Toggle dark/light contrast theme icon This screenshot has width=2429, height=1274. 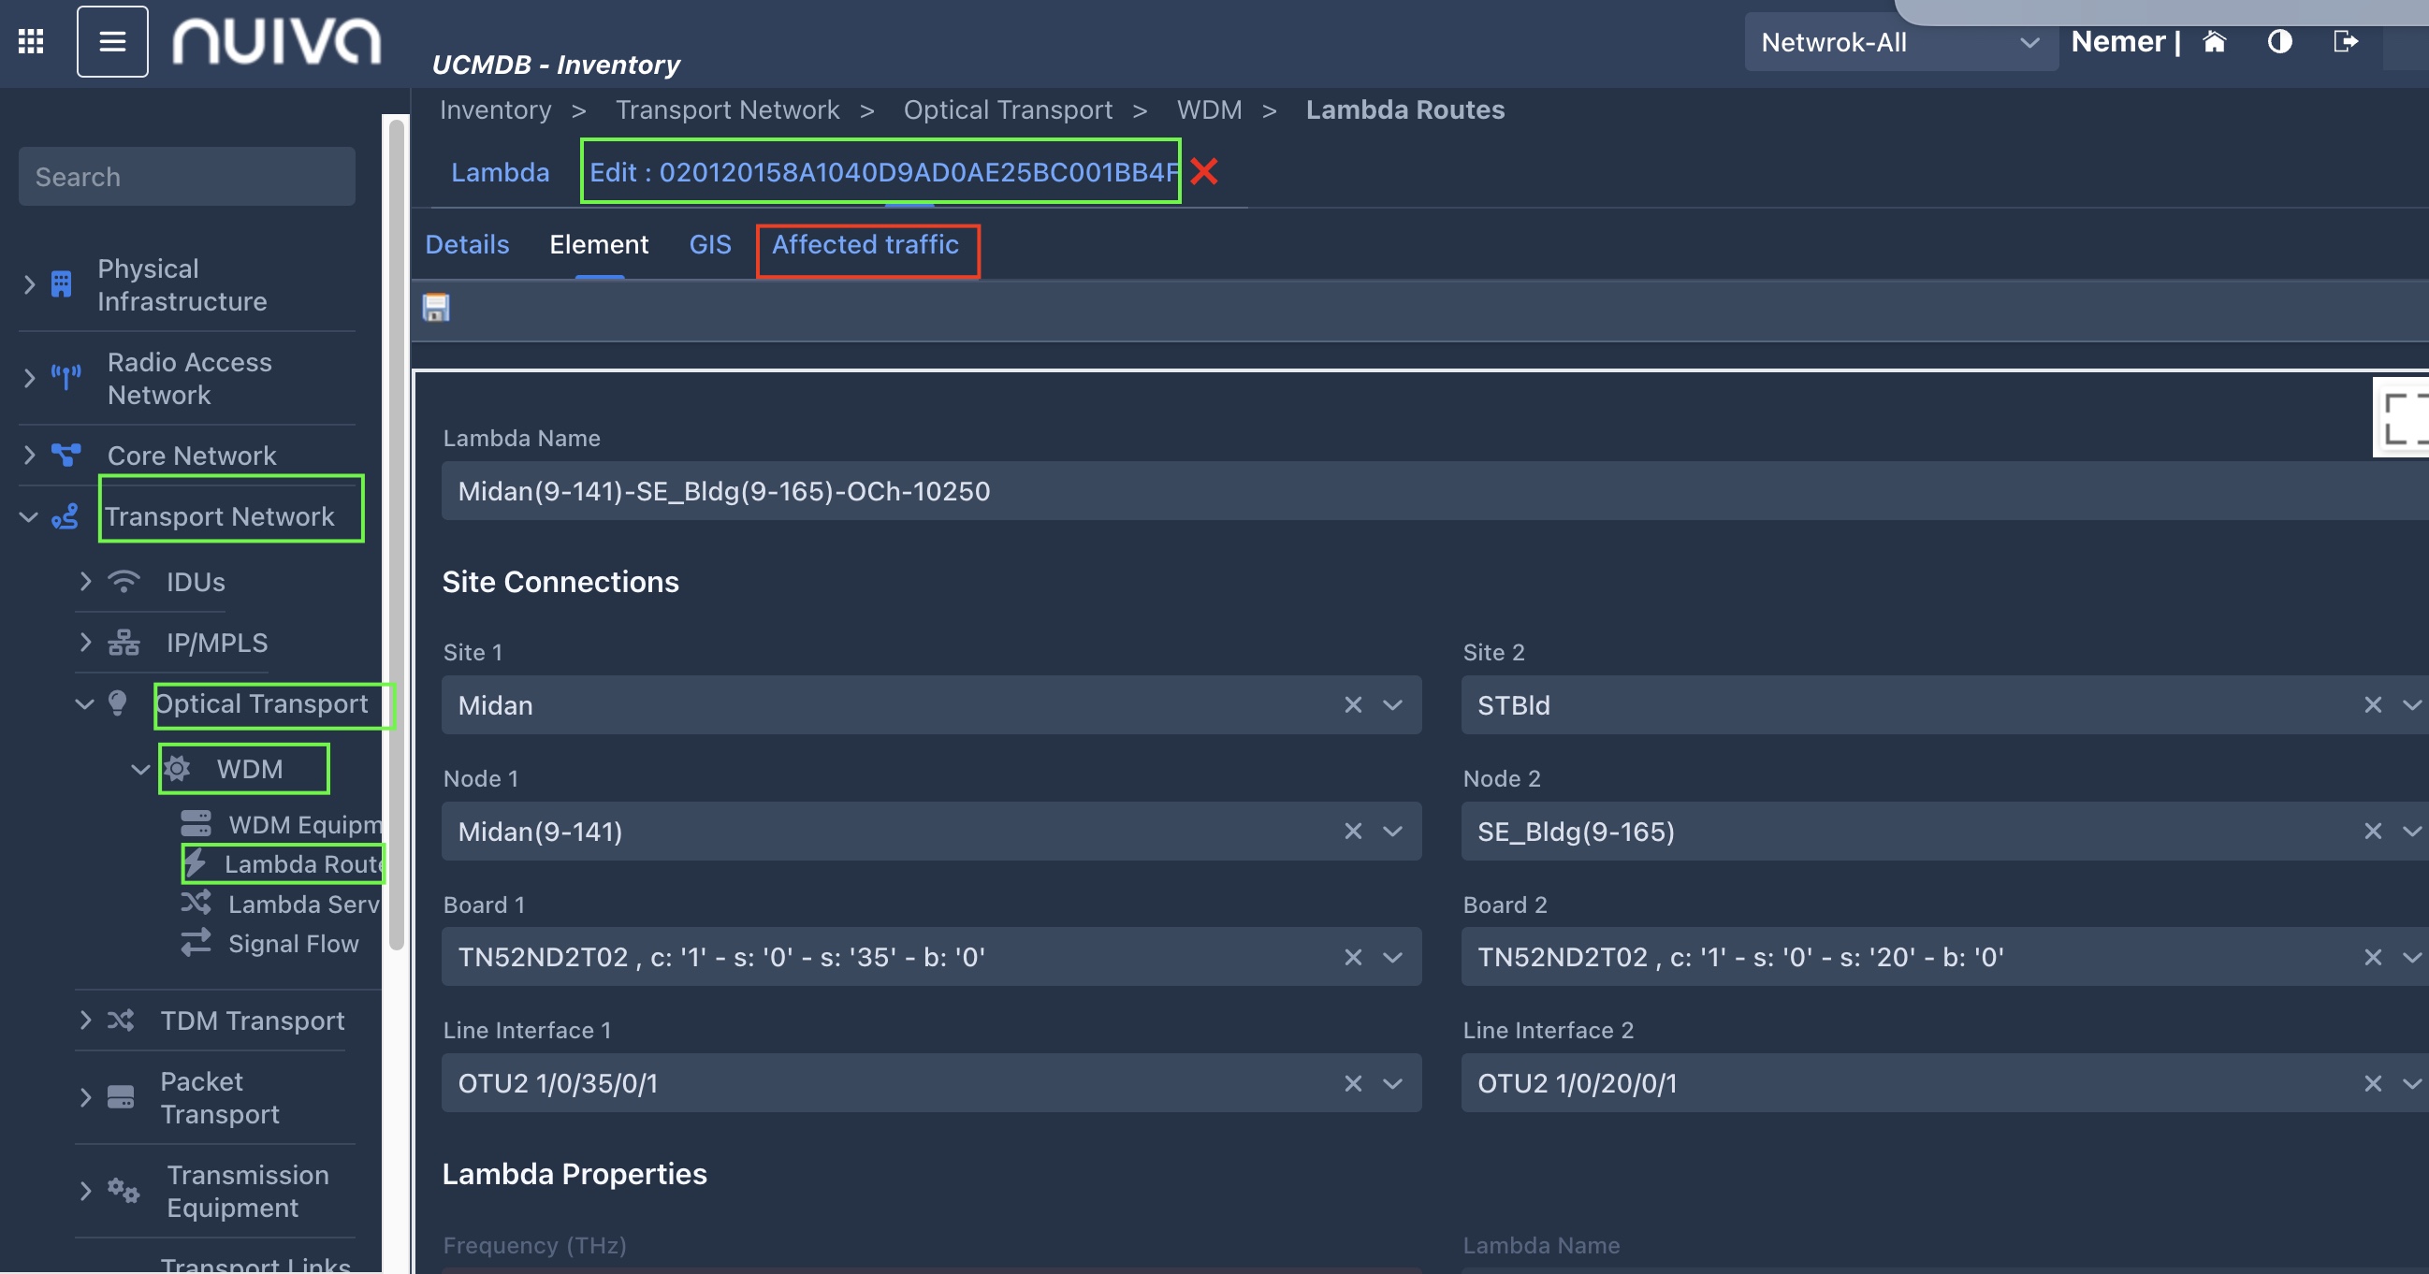[x=2279, y=41]
